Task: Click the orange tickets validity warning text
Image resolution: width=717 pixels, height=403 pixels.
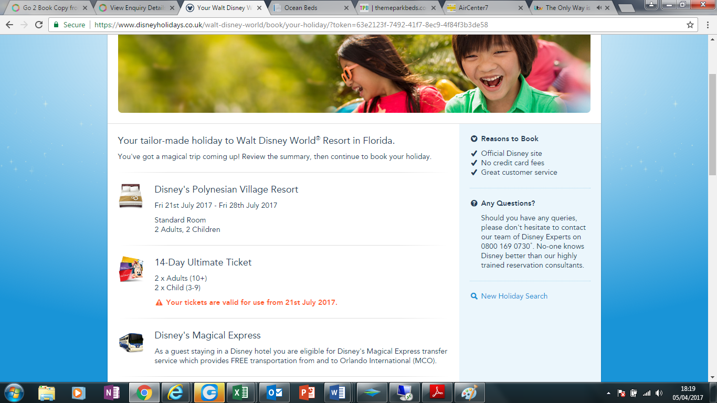Action: tap(251, 303)
